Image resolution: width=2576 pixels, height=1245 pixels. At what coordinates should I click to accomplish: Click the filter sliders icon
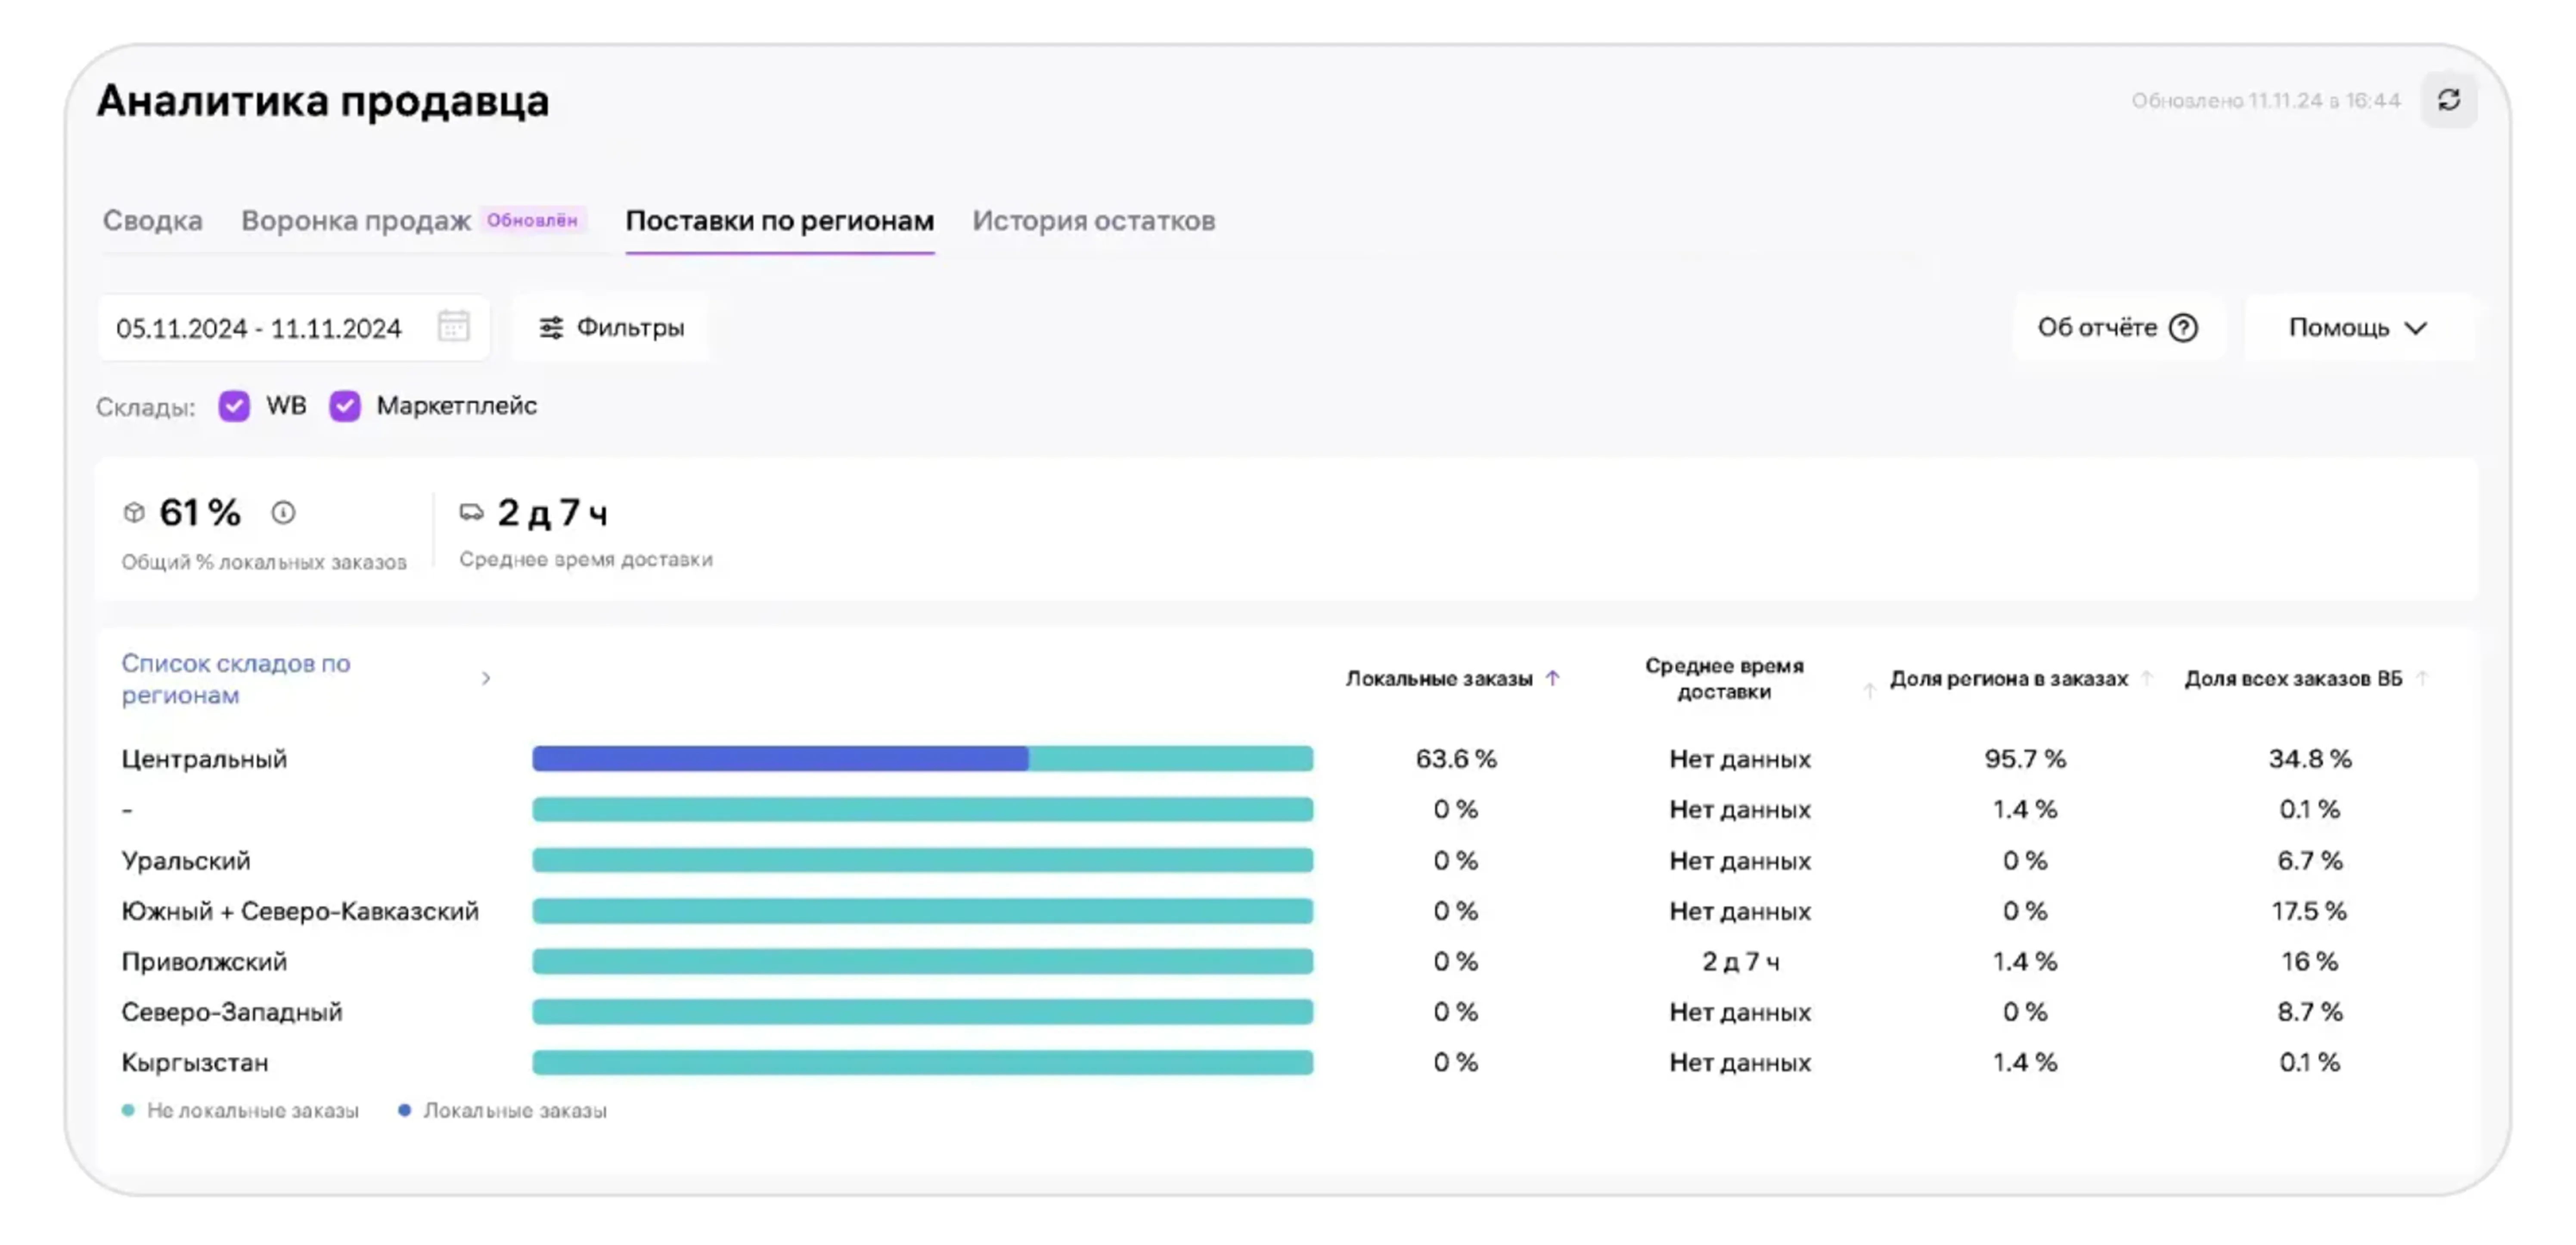click(551, 328)
